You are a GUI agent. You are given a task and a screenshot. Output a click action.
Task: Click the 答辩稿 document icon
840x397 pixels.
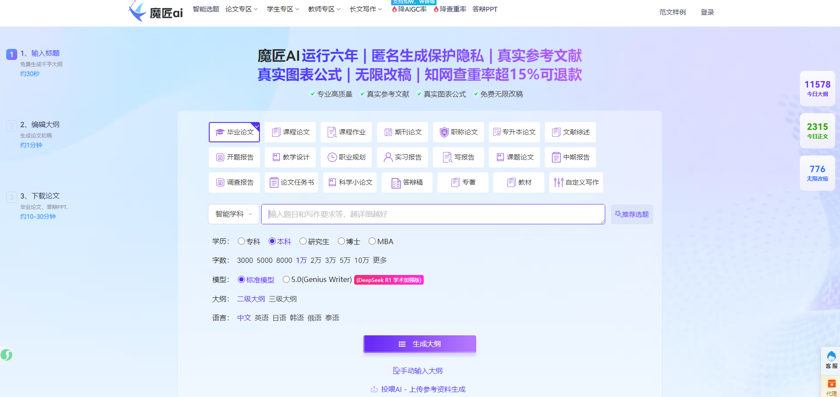[396, 183]
